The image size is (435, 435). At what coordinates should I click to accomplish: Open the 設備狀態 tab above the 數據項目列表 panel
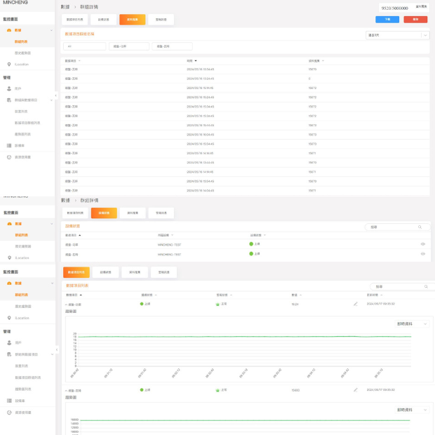coord(105,272)
